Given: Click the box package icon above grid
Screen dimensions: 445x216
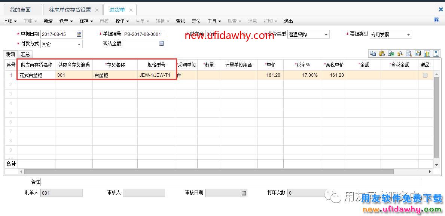Looking at the screenshot, I should point(436,54).
